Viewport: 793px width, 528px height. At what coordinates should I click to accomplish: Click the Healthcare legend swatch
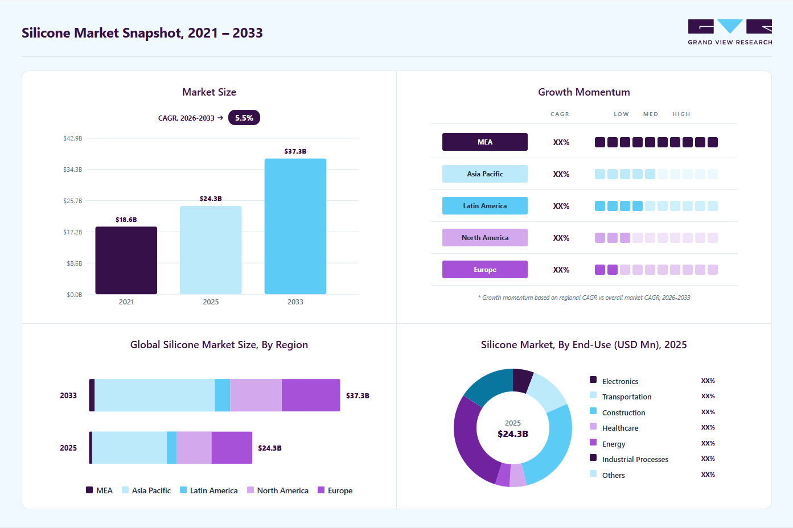click(593, 426)
